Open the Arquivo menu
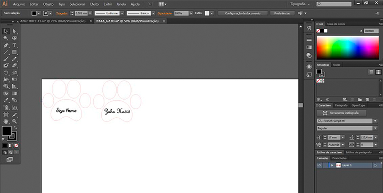This screenshot has height=193, width=383. coord(19,4)
